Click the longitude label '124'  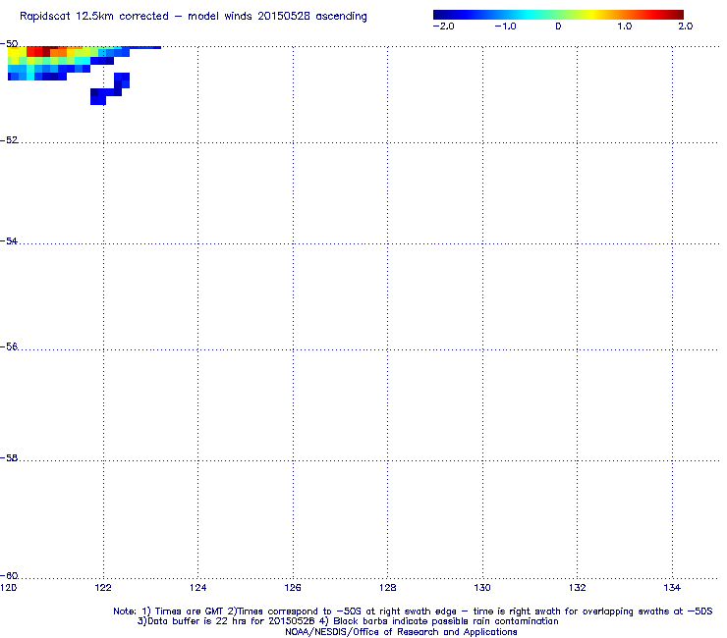click(x=198, y=588)
